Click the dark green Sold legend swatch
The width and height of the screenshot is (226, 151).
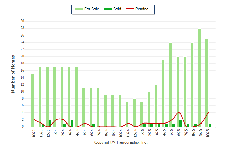point(107,9)
